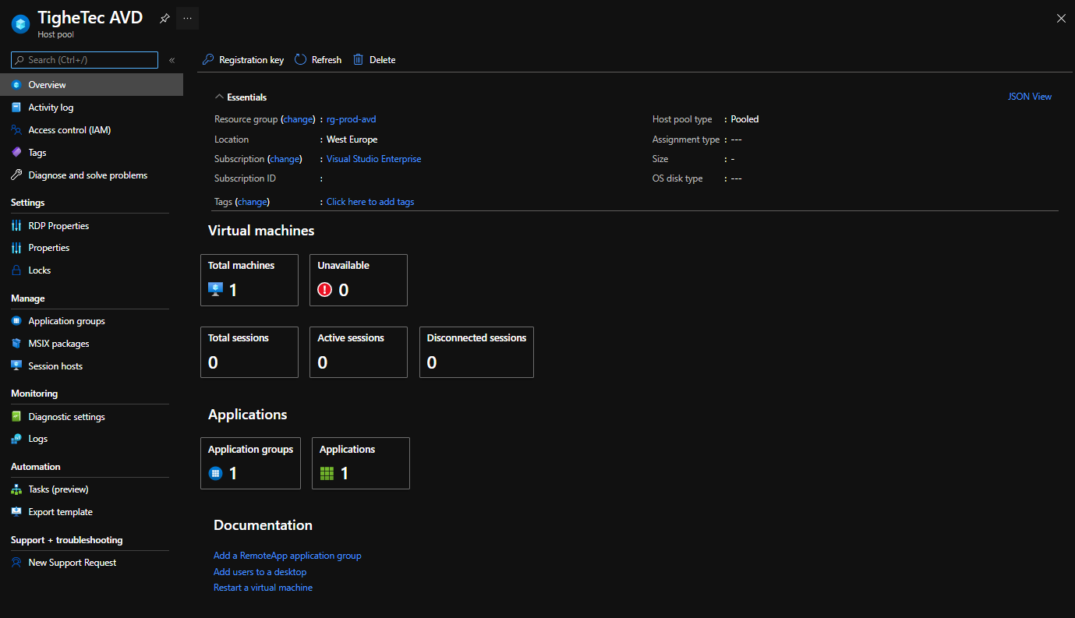Collapse the Essentials section
This screenshot has height=618, width=1075.
[x=219, y=97]
